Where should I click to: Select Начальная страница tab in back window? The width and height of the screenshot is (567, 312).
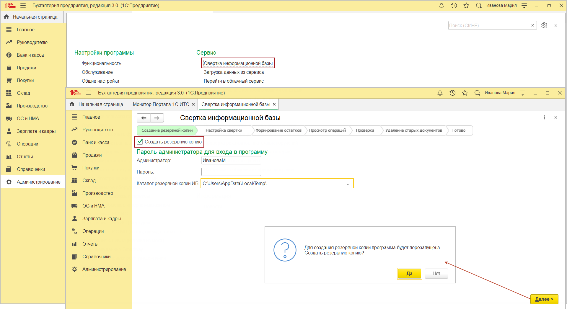tap(32, 17)
